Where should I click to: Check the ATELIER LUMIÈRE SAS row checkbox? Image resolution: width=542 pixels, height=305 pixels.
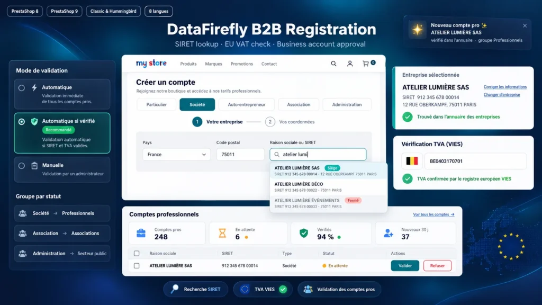click(x=137, y=266)
